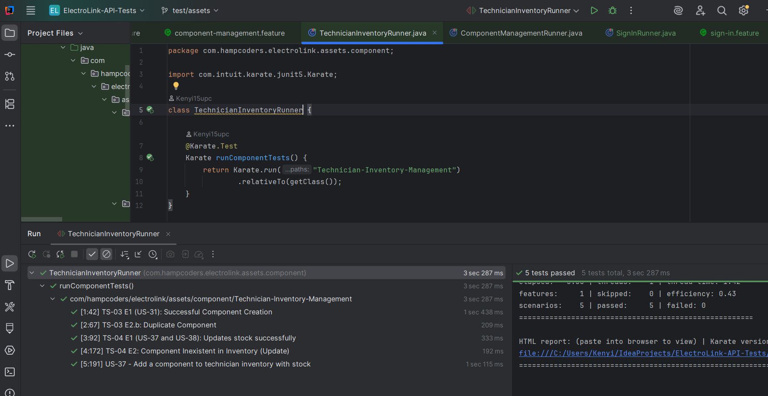
Task: Toggle Show Passed tests checkmark
Action: [92, 254]
